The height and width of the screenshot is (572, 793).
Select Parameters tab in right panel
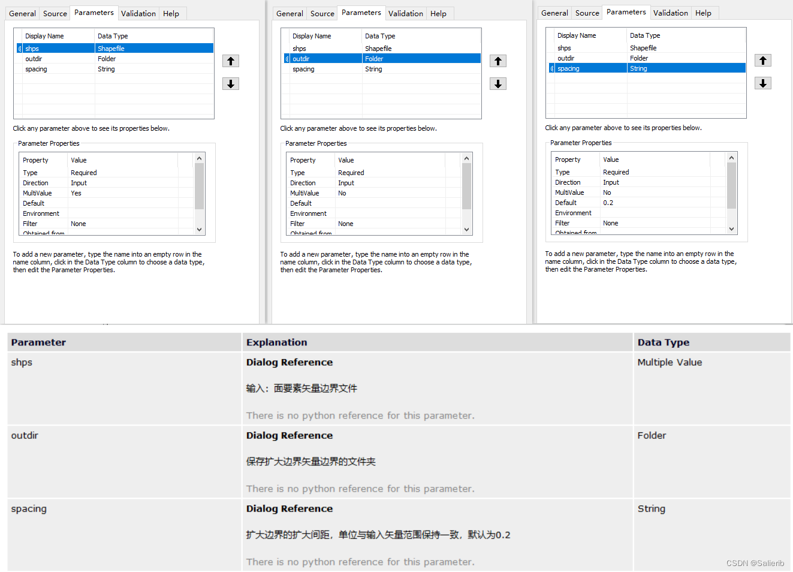(x=626, y=12)
